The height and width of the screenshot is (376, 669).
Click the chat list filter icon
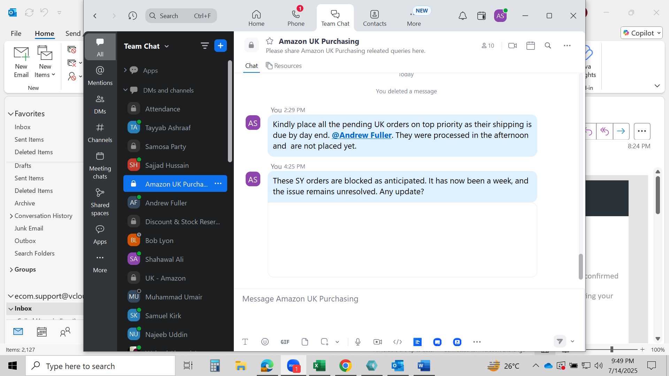pos(205,46)
